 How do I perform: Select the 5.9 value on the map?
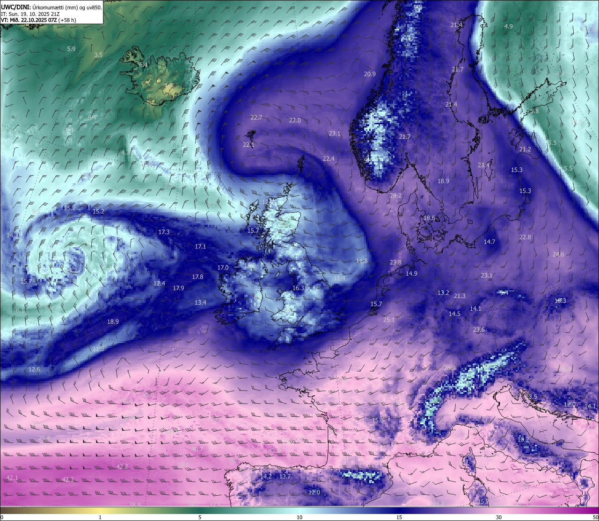pos(71,49)
